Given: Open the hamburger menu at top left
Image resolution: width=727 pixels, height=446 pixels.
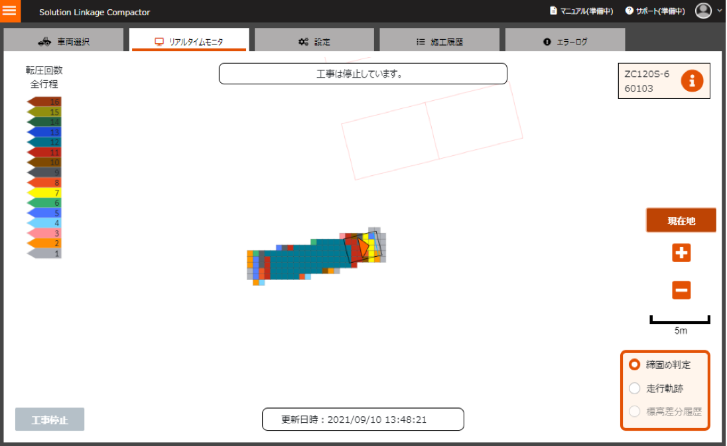Looking at the screenshot, I should pyautogui.click(x=11, y=11).
